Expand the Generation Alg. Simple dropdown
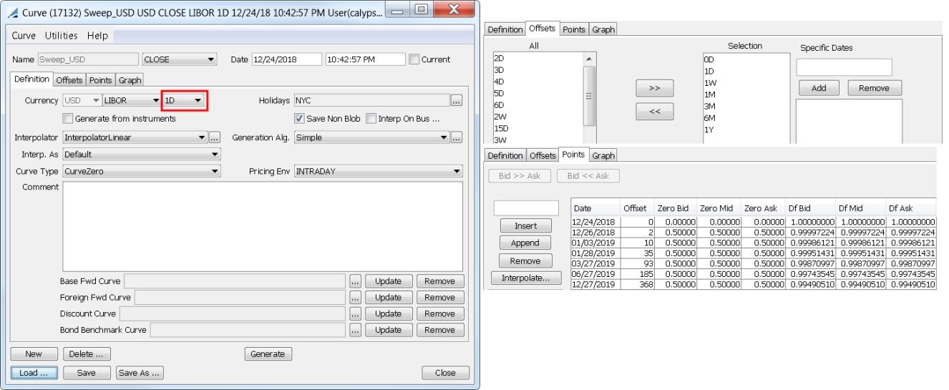The width and height of the screenshot is (949, 390). point(371,137)
